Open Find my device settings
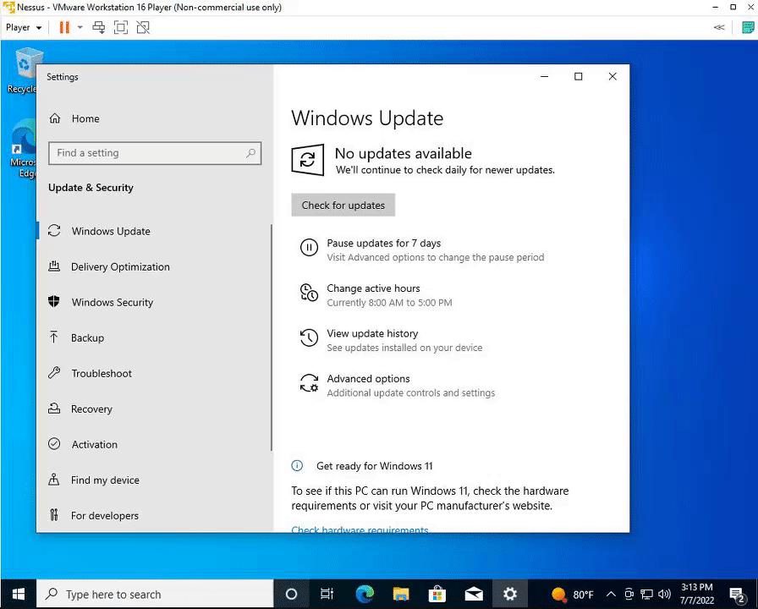 tap(155, 480)
